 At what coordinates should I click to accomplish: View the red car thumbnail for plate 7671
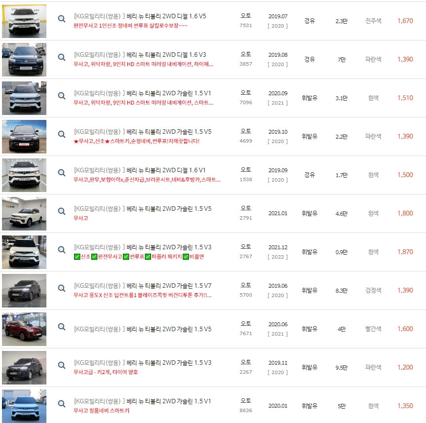[24, 329]
